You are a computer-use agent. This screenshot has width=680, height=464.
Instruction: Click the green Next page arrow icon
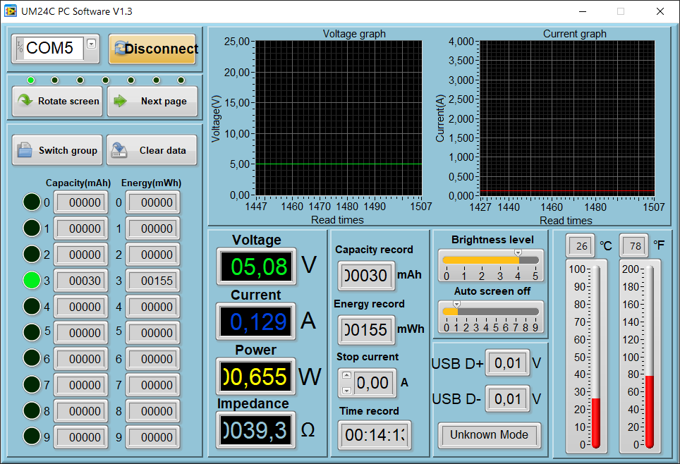[x=120, y=101]
